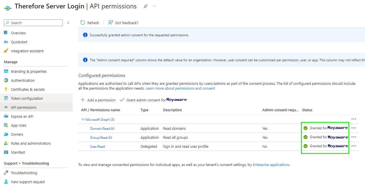Image resolution: width=365 pixels, height=191 pixels.
Task: Open Troubleshooting under Support + Troubleshooting
Action: pyautogui.click(x=24, y=172)
